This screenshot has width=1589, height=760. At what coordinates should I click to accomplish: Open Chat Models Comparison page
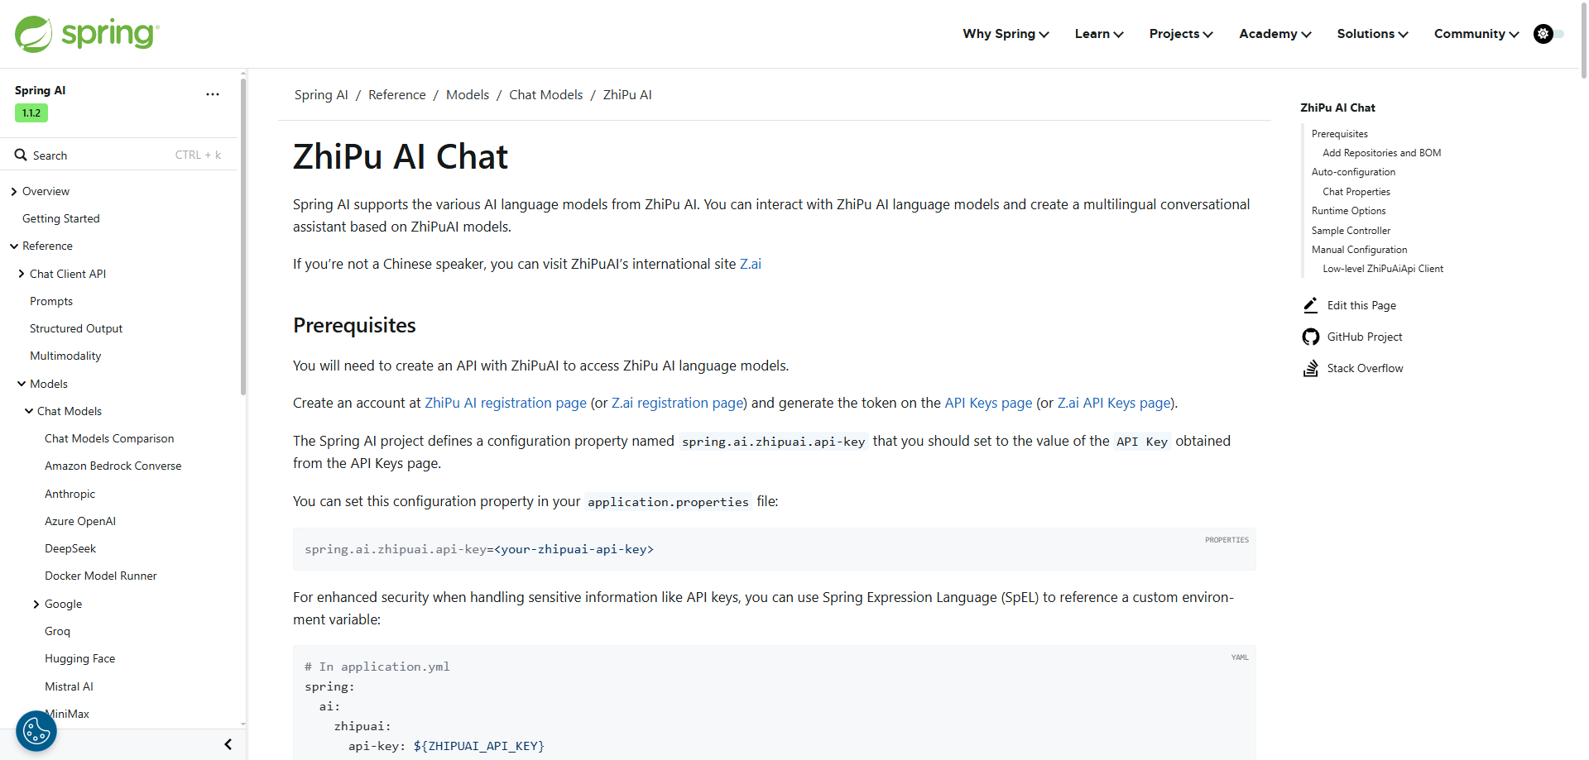[109, 438]
